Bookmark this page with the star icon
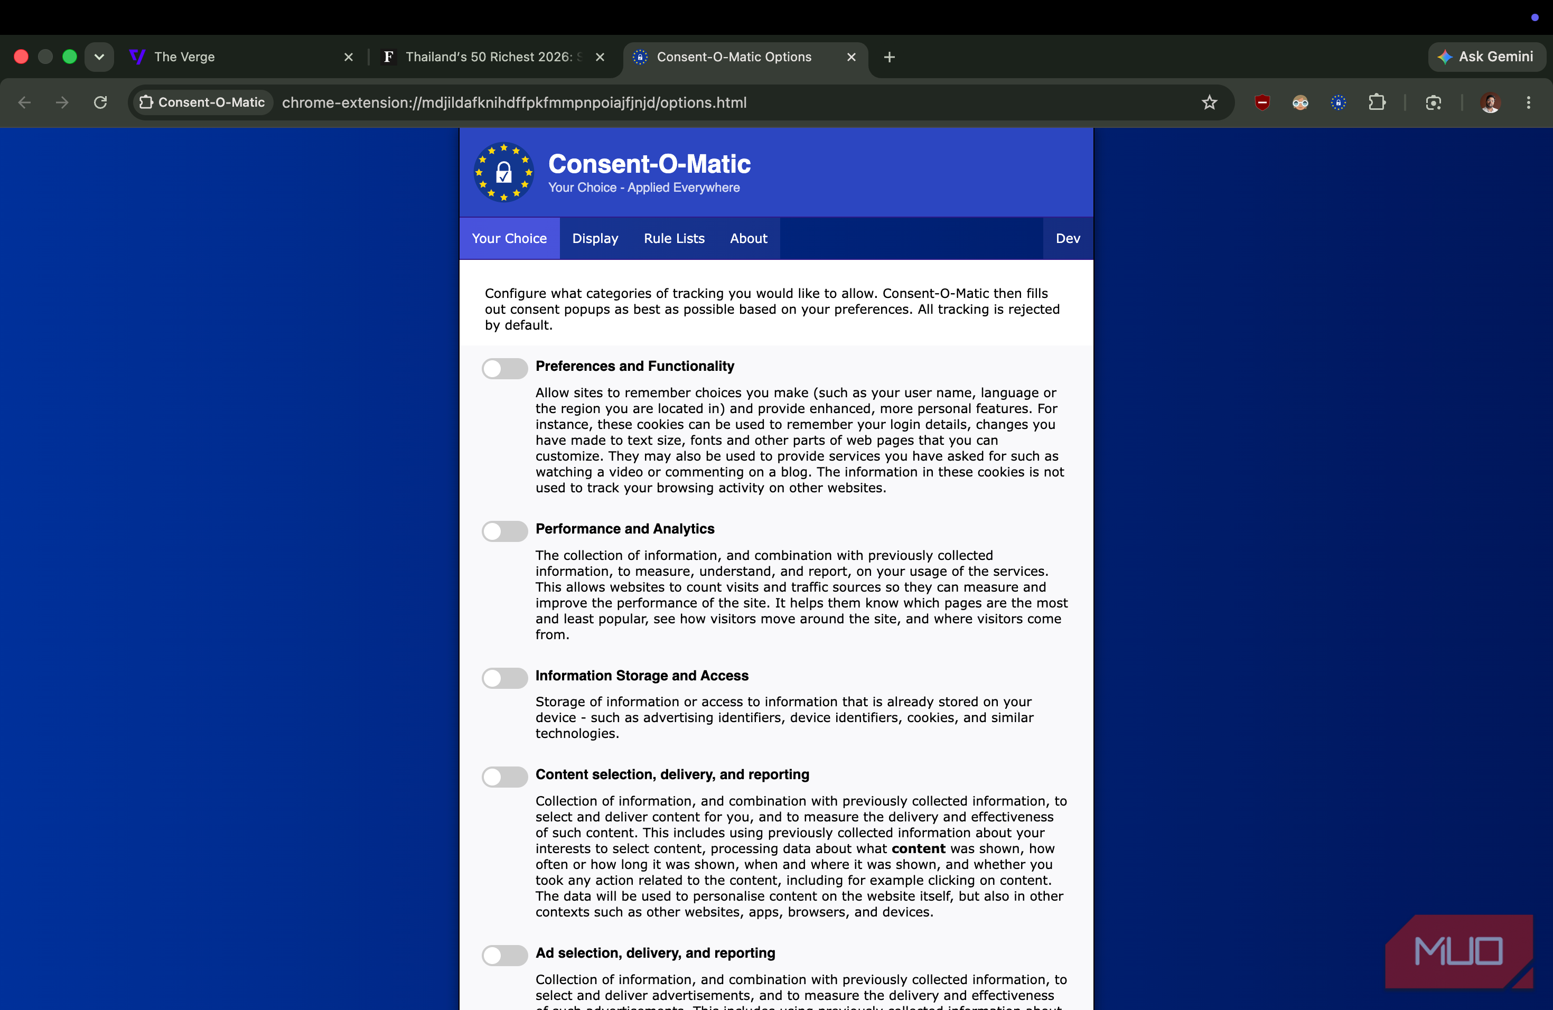 (1209, 102)
